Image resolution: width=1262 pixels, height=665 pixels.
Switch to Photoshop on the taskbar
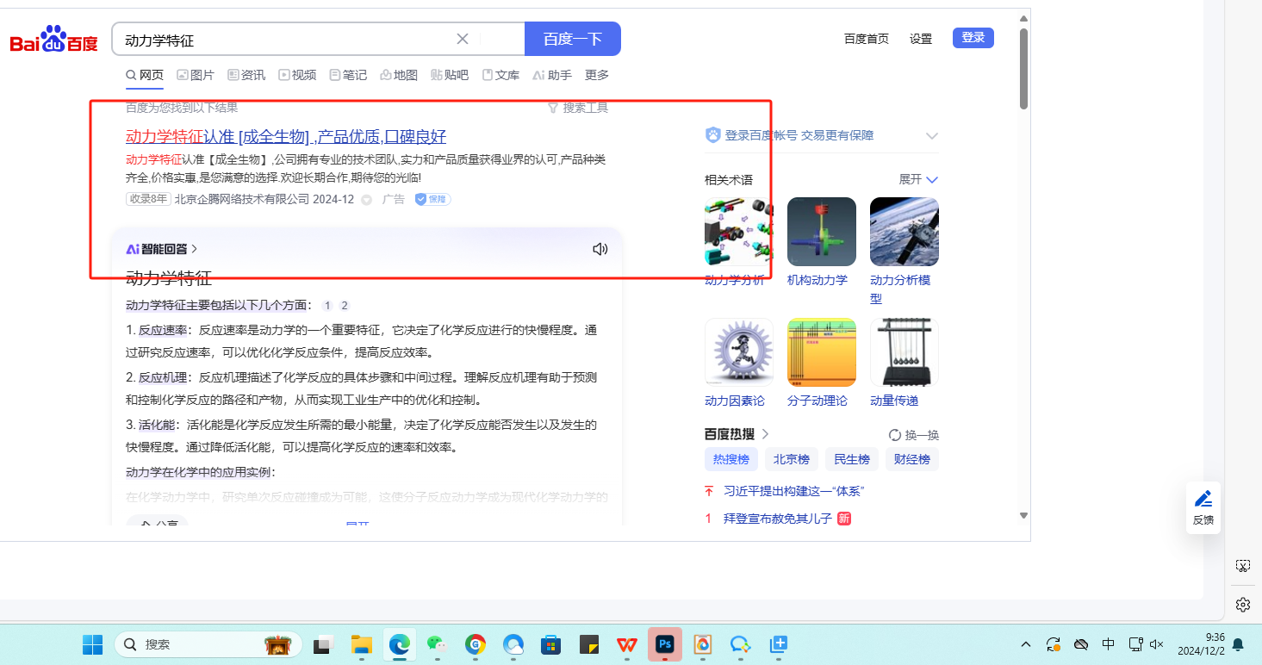click(x=665, y=644)
